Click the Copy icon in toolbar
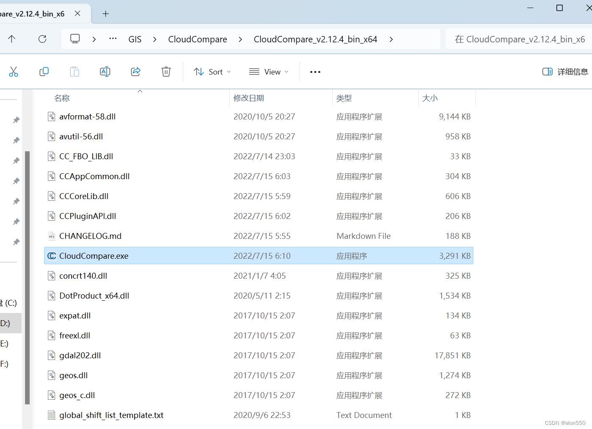592x429 pixels. [x=44, y=72]
